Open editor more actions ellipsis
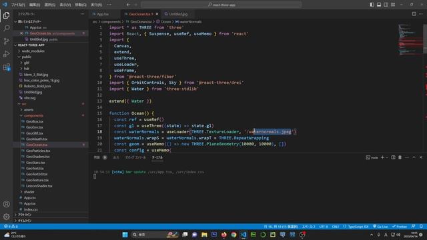This screenshot has height=240, width=427. click(421, 14)
